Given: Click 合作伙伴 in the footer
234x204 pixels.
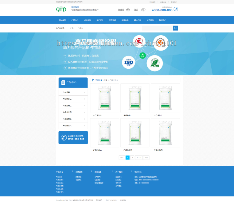Looking at the screenshot, I should 118,183.
